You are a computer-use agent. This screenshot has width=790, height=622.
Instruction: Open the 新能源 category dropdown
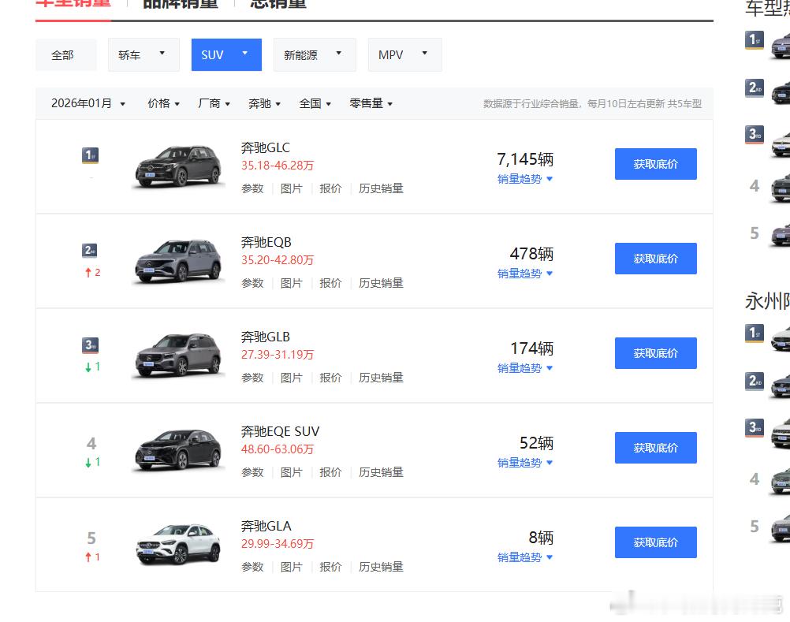pos(315,55)
